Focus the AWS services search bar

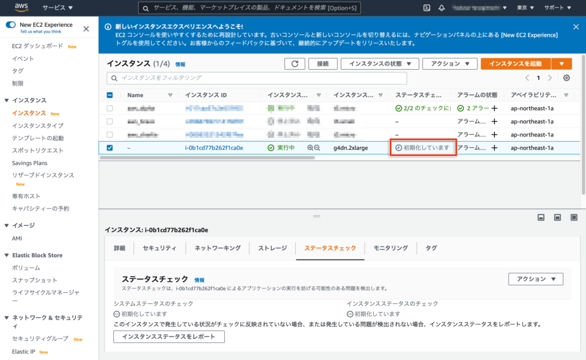[x=250, y=8]
